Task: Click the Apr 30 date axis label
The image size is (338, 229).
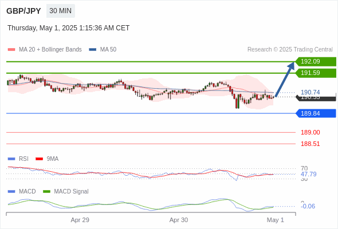Action: 179,220
